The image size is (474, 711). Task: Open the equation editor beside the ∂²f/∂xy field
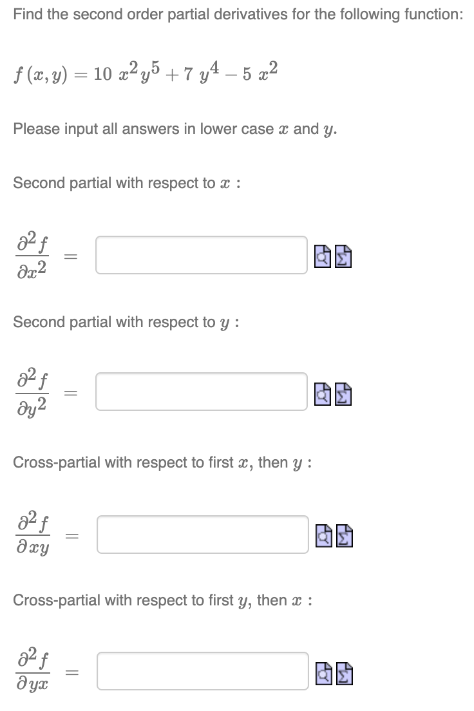pos(344,535)
